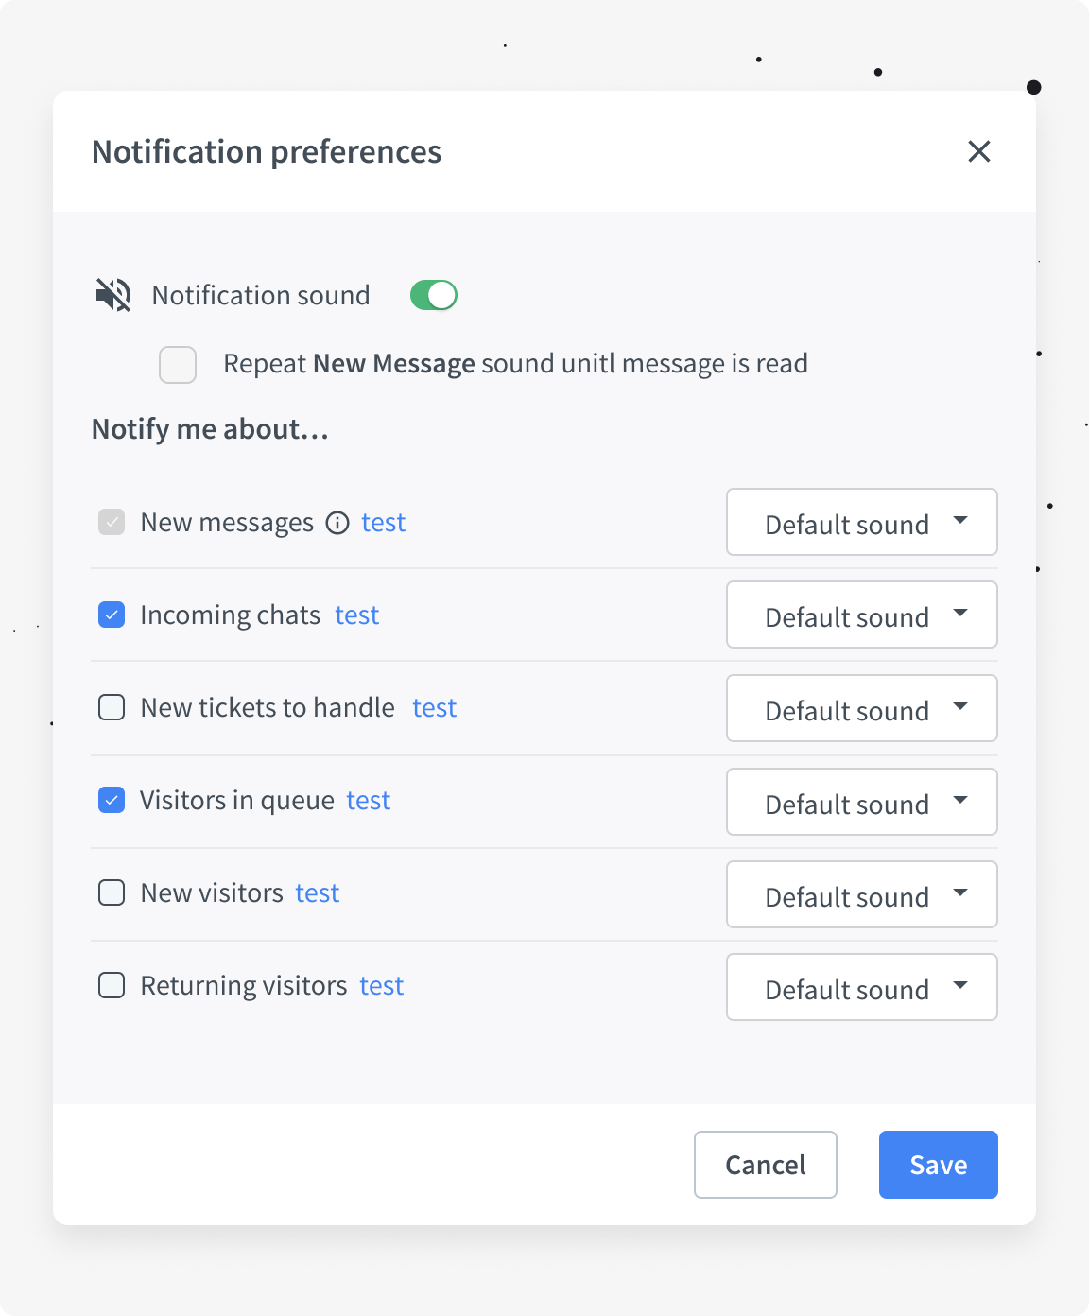Click the X to close Notification preferences
Image resolution: width=1089 pixels, height=1316 pixels.
979,151
